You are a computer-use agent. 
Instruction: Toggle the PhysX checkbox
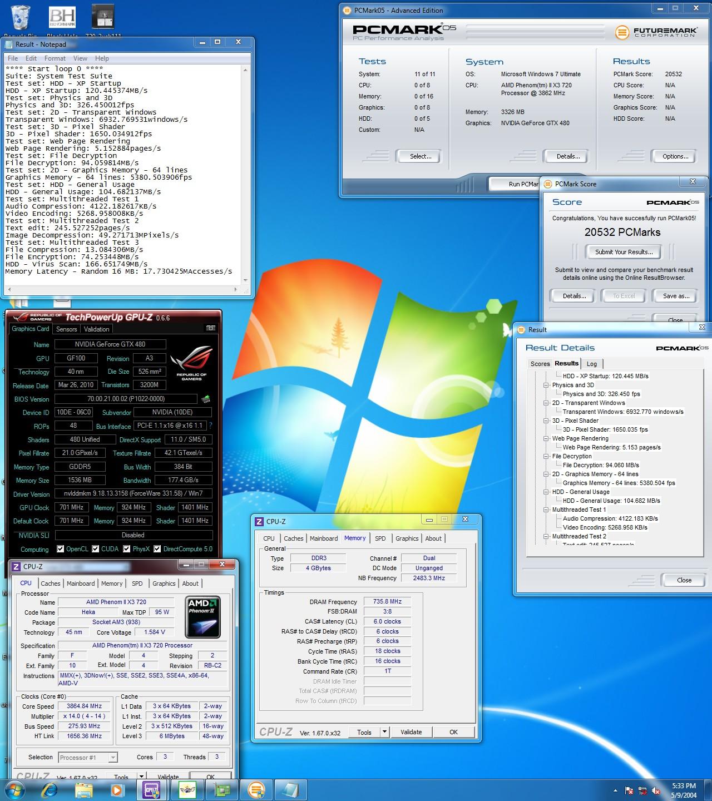127,549
